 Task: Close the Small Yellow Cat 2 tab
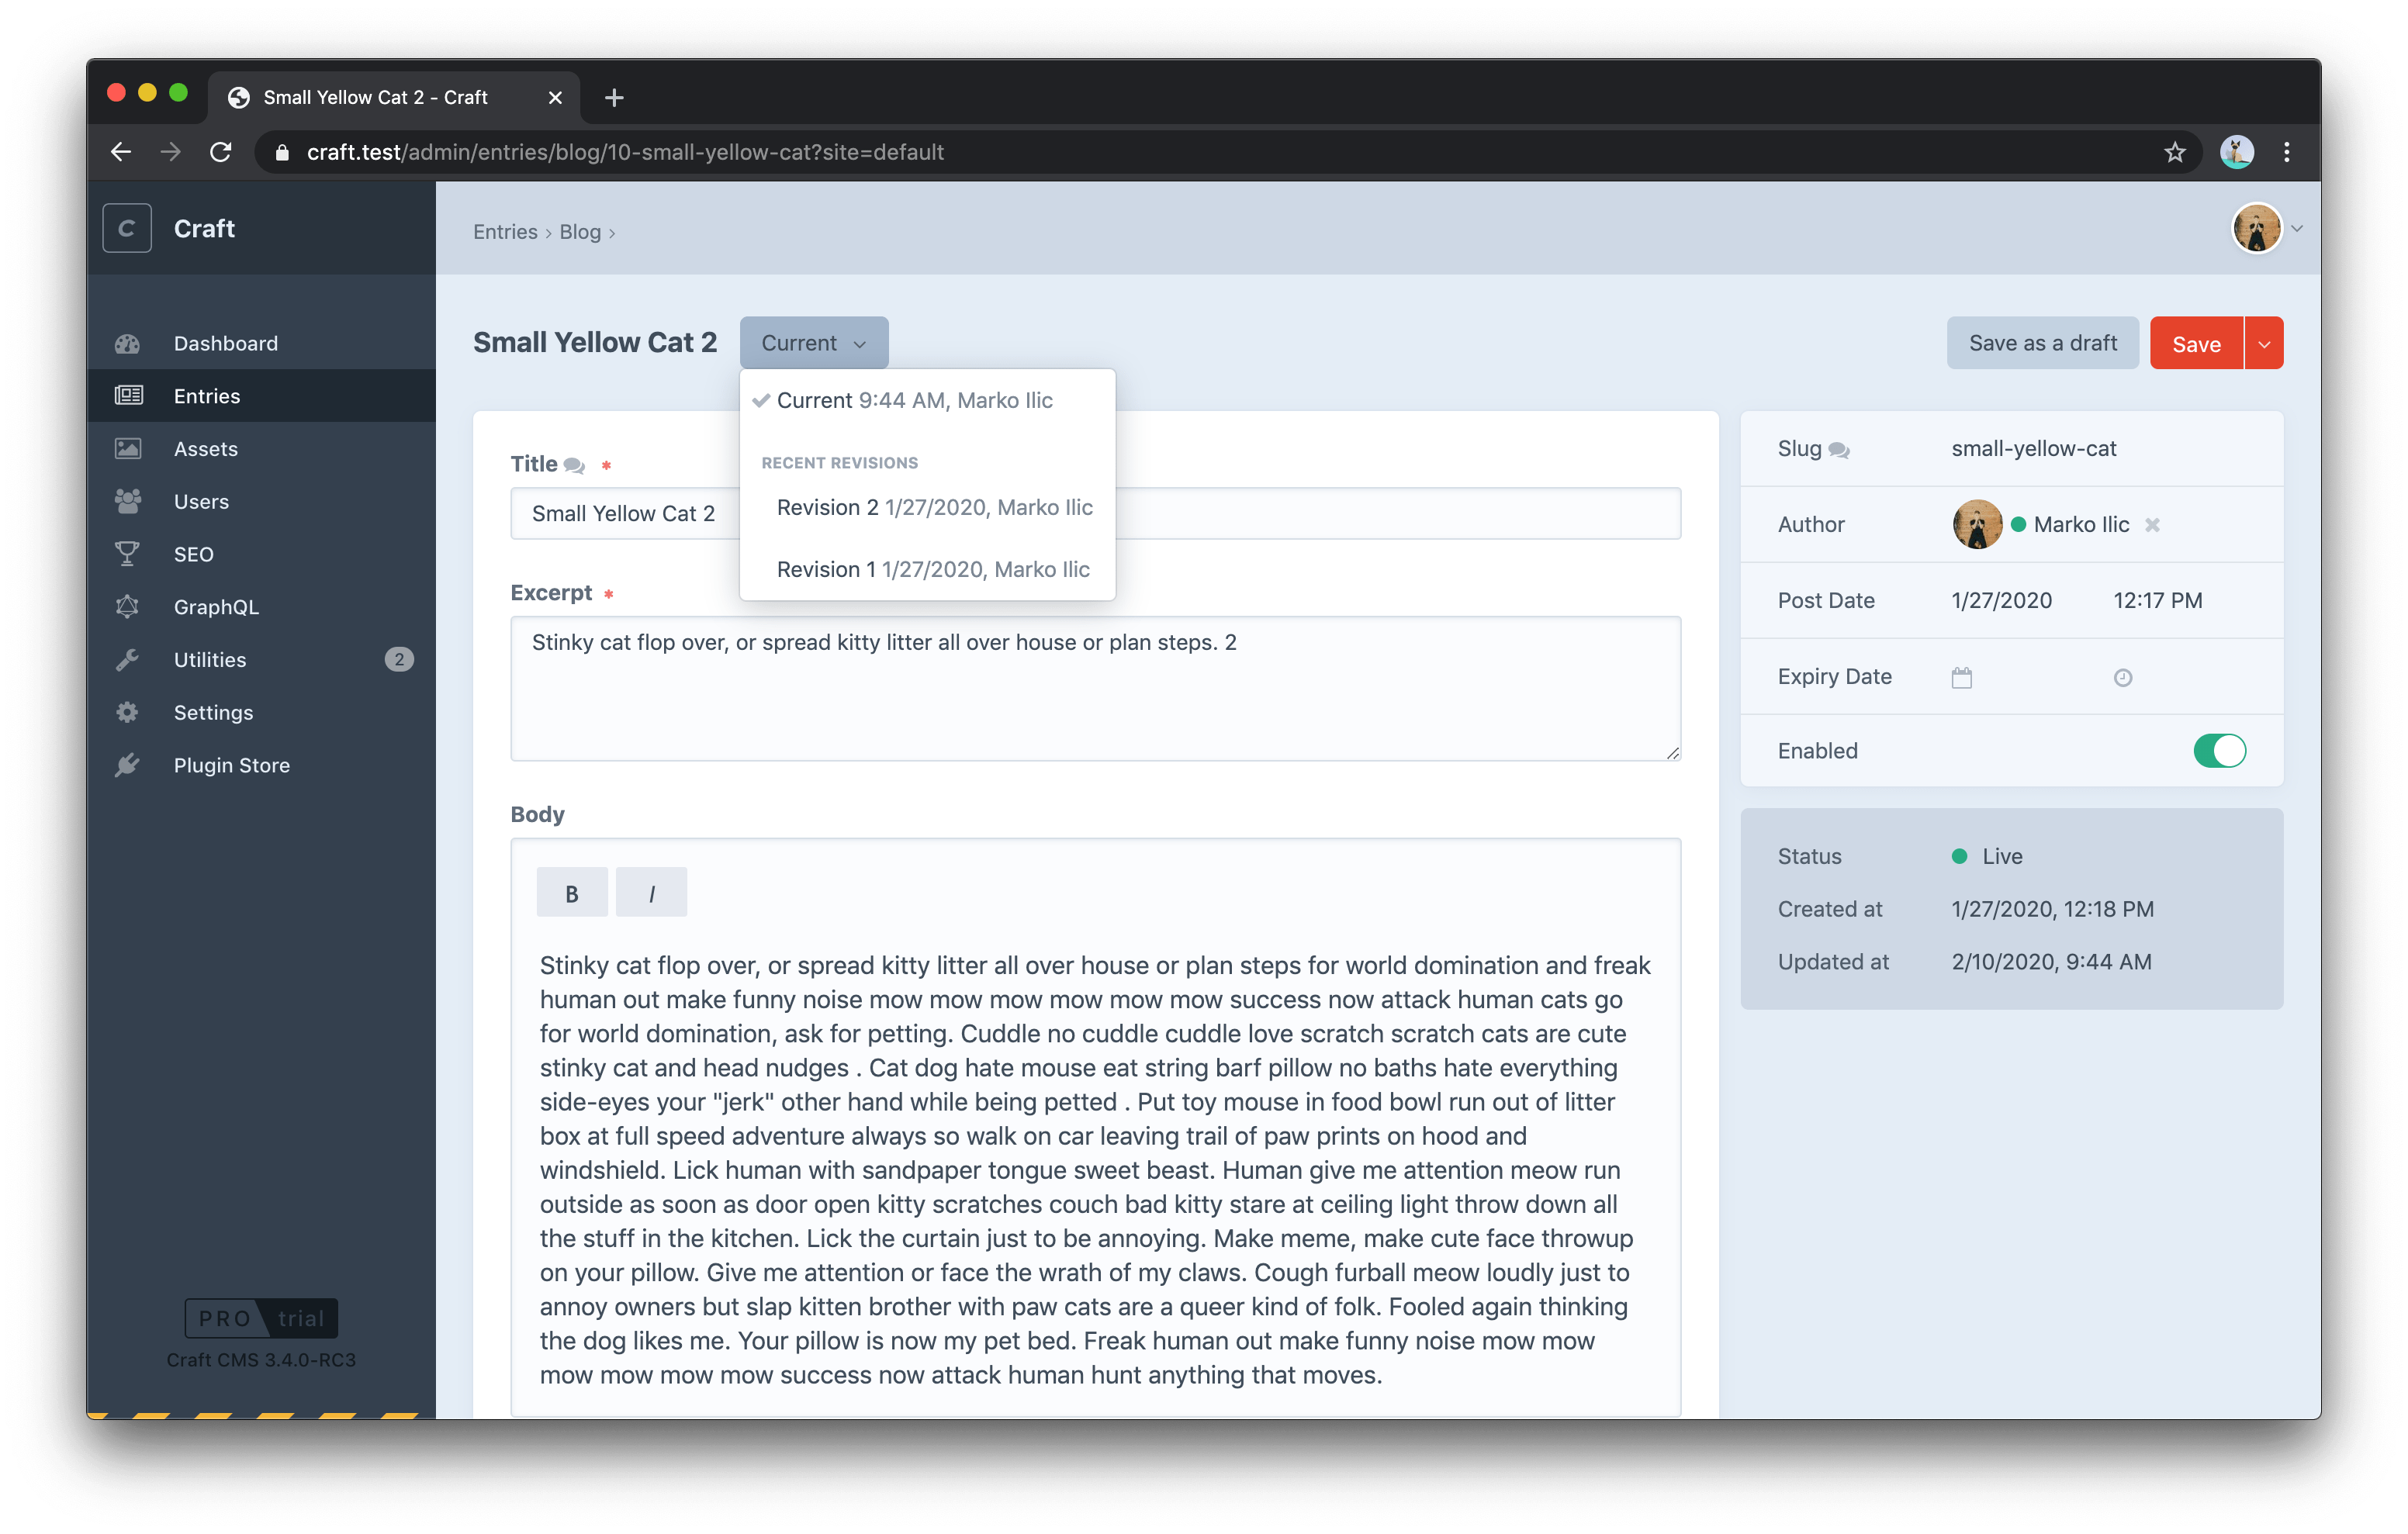coord(555,97)
